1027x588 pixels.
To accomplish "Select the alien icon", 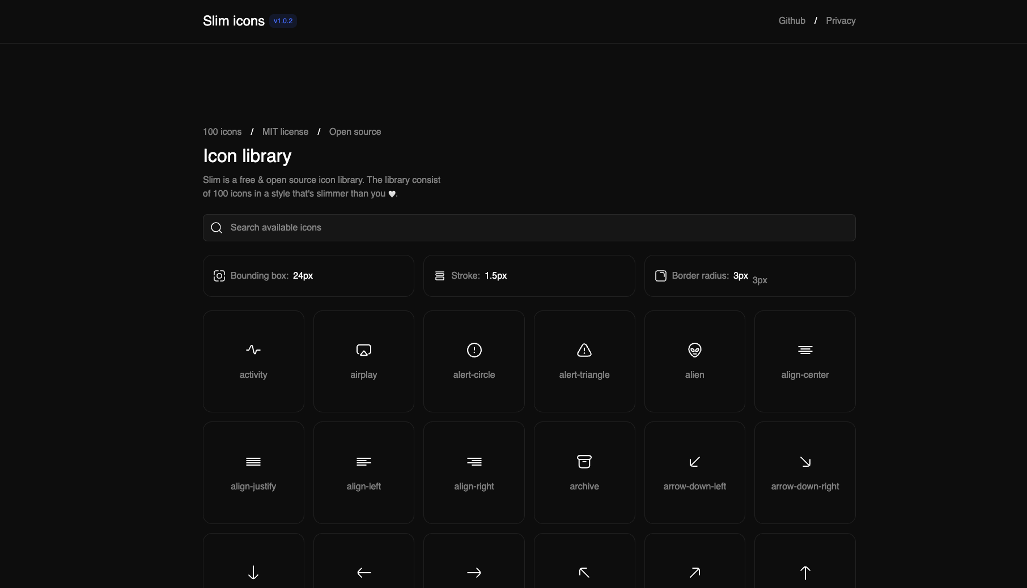I will tap(694, 361).
